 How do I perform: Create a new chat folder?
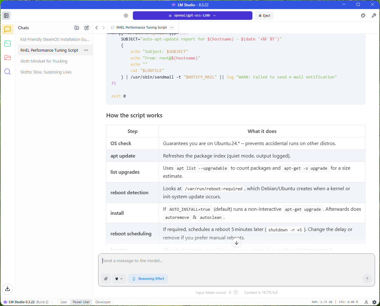point(77,28)
